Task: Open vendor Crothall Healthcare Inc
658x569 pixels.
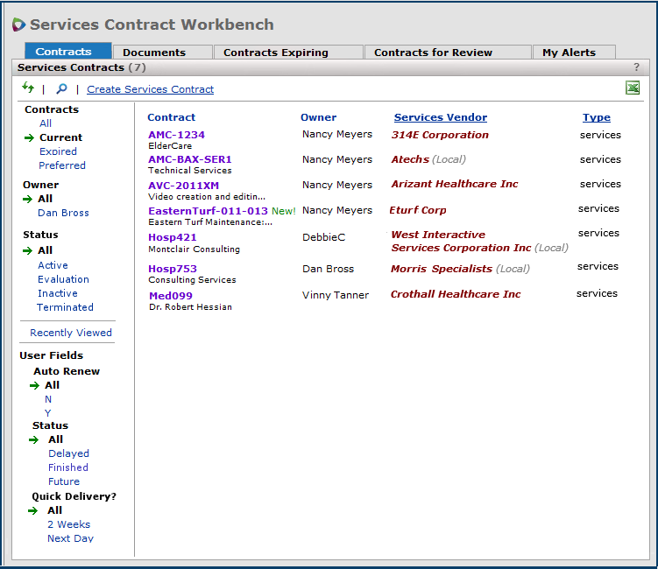Action: click(456, 295)
